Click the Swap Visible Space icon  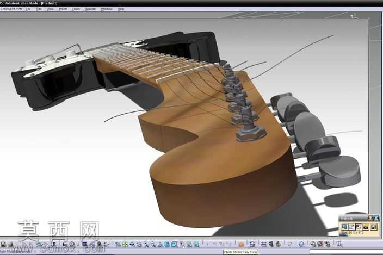(196, 244)
